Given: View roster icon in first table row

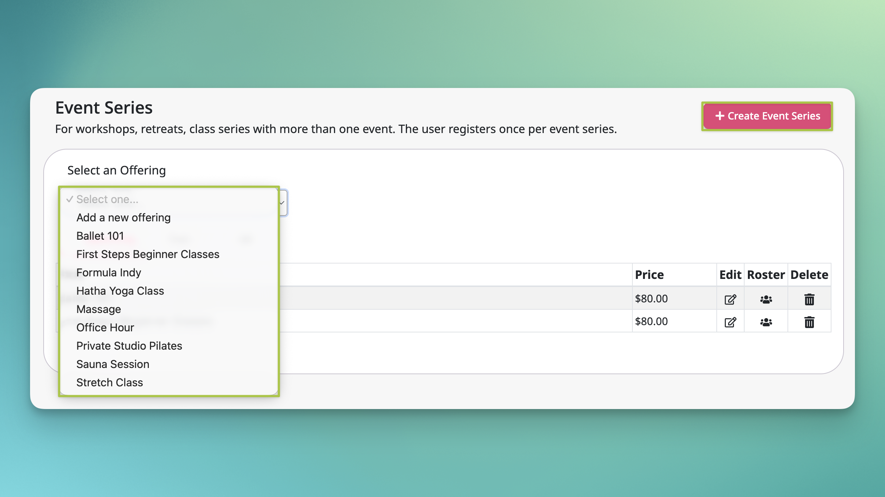Looking at the screenshot, I should pyautogui.click(x=766, y=299).
